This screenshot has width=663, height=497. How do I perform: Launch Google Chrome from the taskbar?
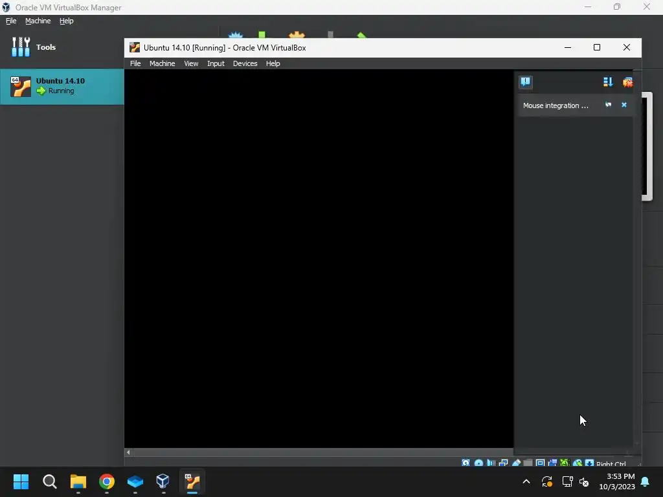(x=107, y=481)
